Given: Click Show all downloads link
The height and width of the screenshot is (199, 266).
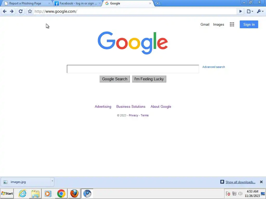Looking at the screenshot, I should pyautogui.click(x=240, y=182).
